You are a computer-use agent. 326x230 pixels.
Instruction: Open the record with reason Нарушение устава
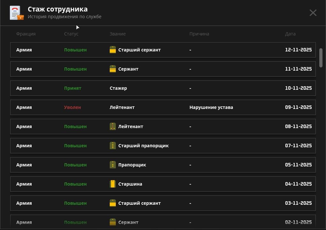[x=211, y=107]
